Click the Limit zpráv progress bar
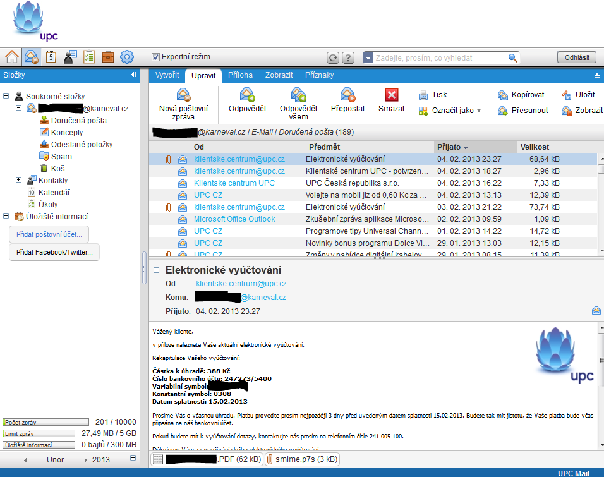 (39, 433)
